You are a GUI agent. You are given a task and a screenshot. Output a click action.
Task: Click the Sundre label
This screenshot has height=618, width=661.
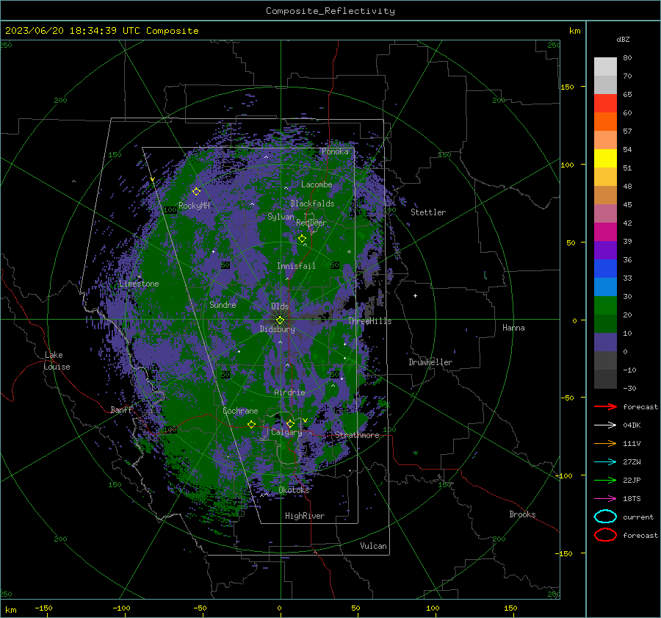pos(223,304)
